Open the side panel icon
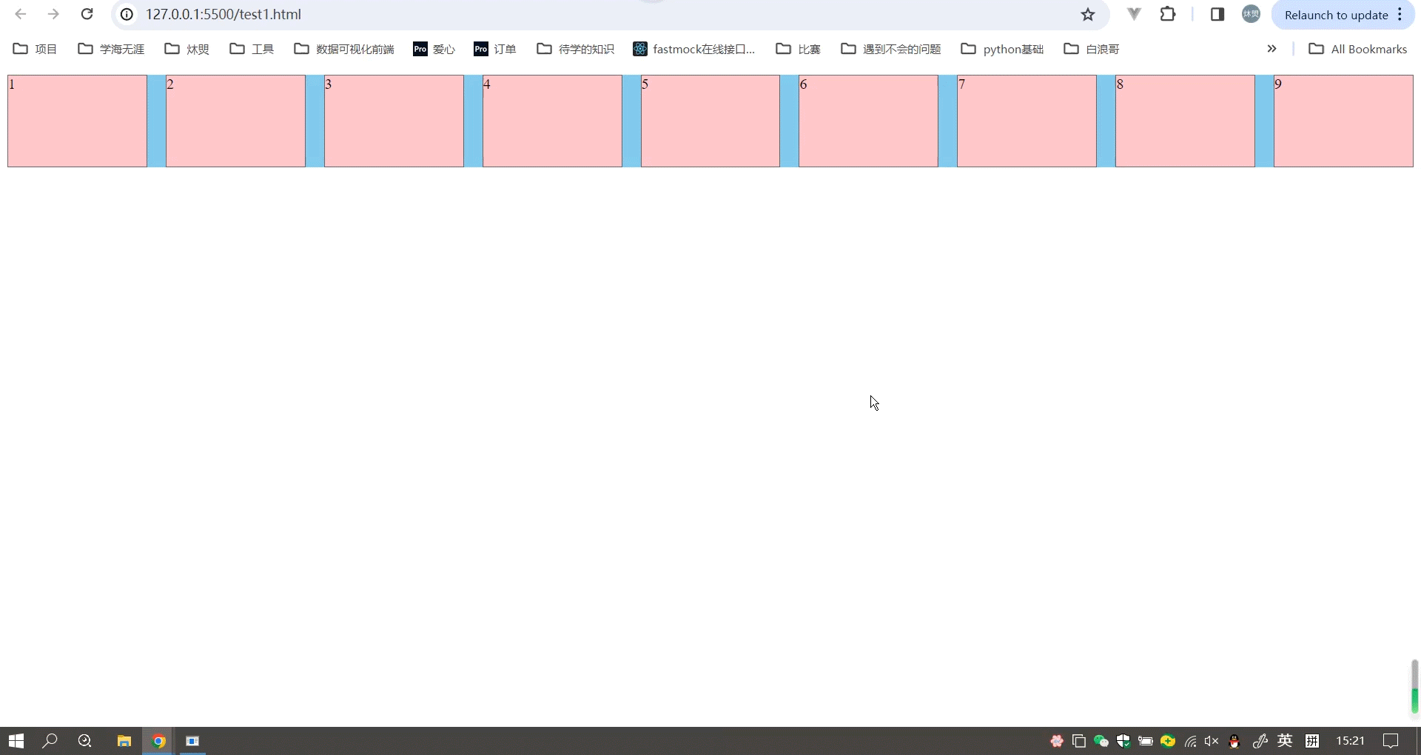The image size is (1421, 755). 1217,14
